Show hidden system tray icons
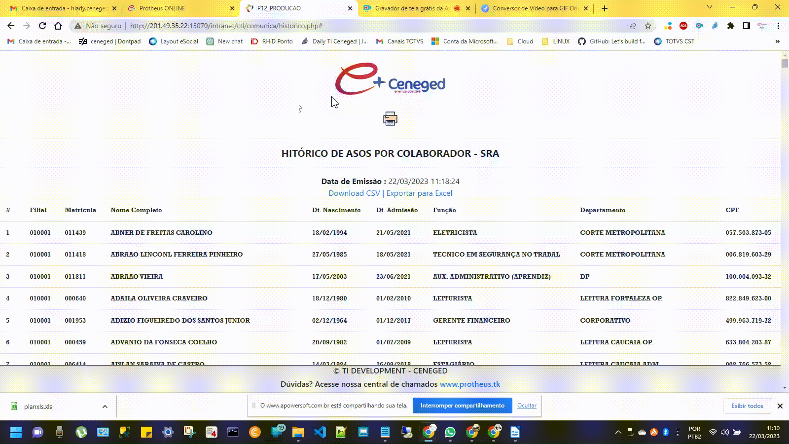 click(618, 433)
